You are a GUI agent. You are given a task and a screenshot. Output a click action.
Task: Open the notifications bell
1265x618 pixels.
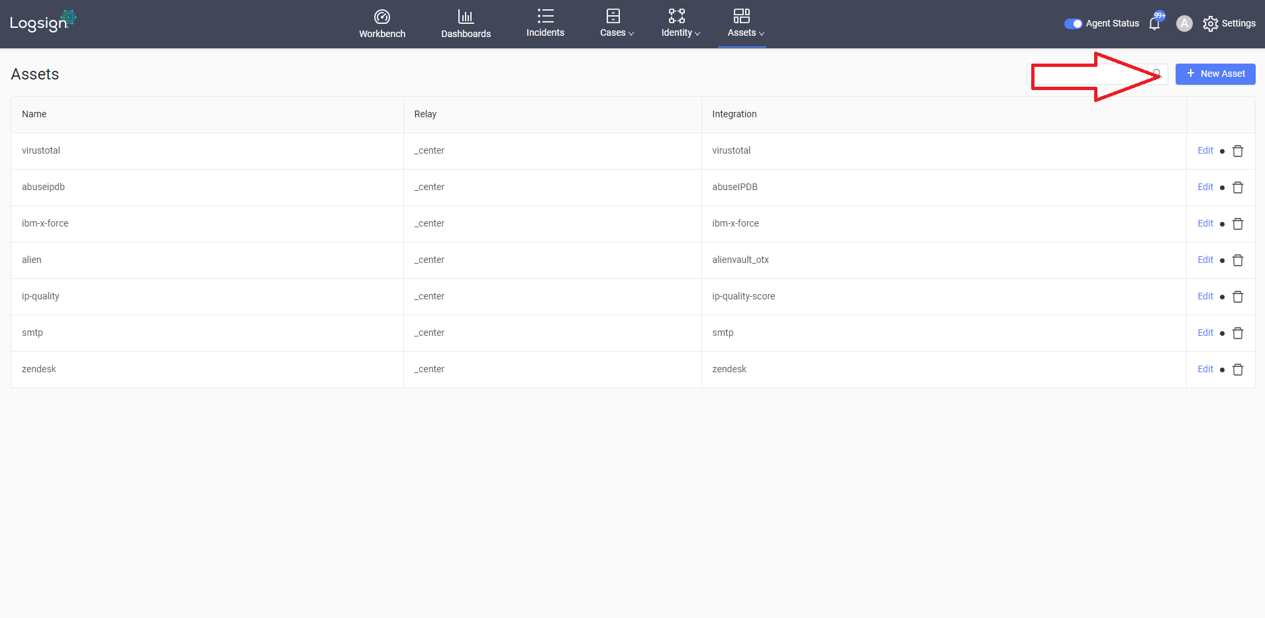[1154, 23]
